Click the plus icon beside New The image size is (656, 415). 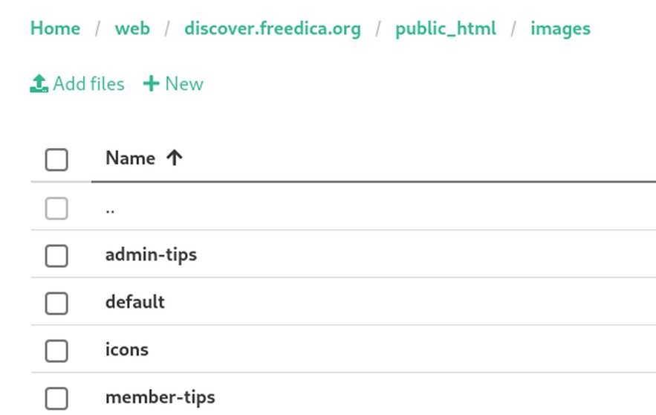[151, 84]
